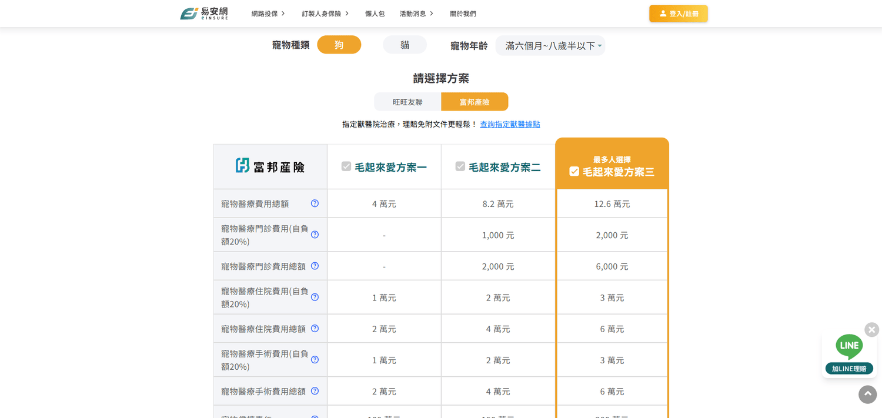This screenshot has width=882, height=418.
Task: Open the 查詢指定獸醫據點 link
Action: 510,124
